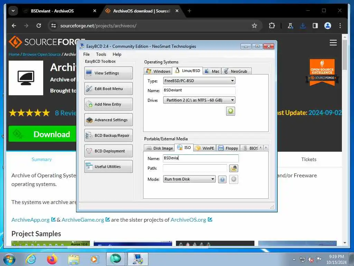Open Home breadcrumb link
The height and width of the screenshot is (266, 354).
click(14, 54)
